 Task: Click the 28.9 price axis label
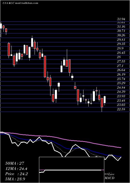120,48
